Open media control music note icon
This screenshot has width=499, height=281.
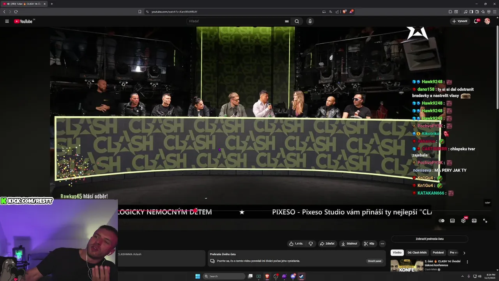465,12
